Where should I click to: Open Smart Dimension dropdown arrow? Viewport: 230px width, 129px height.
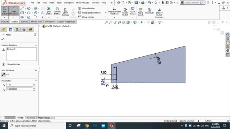tap(14, 18)
